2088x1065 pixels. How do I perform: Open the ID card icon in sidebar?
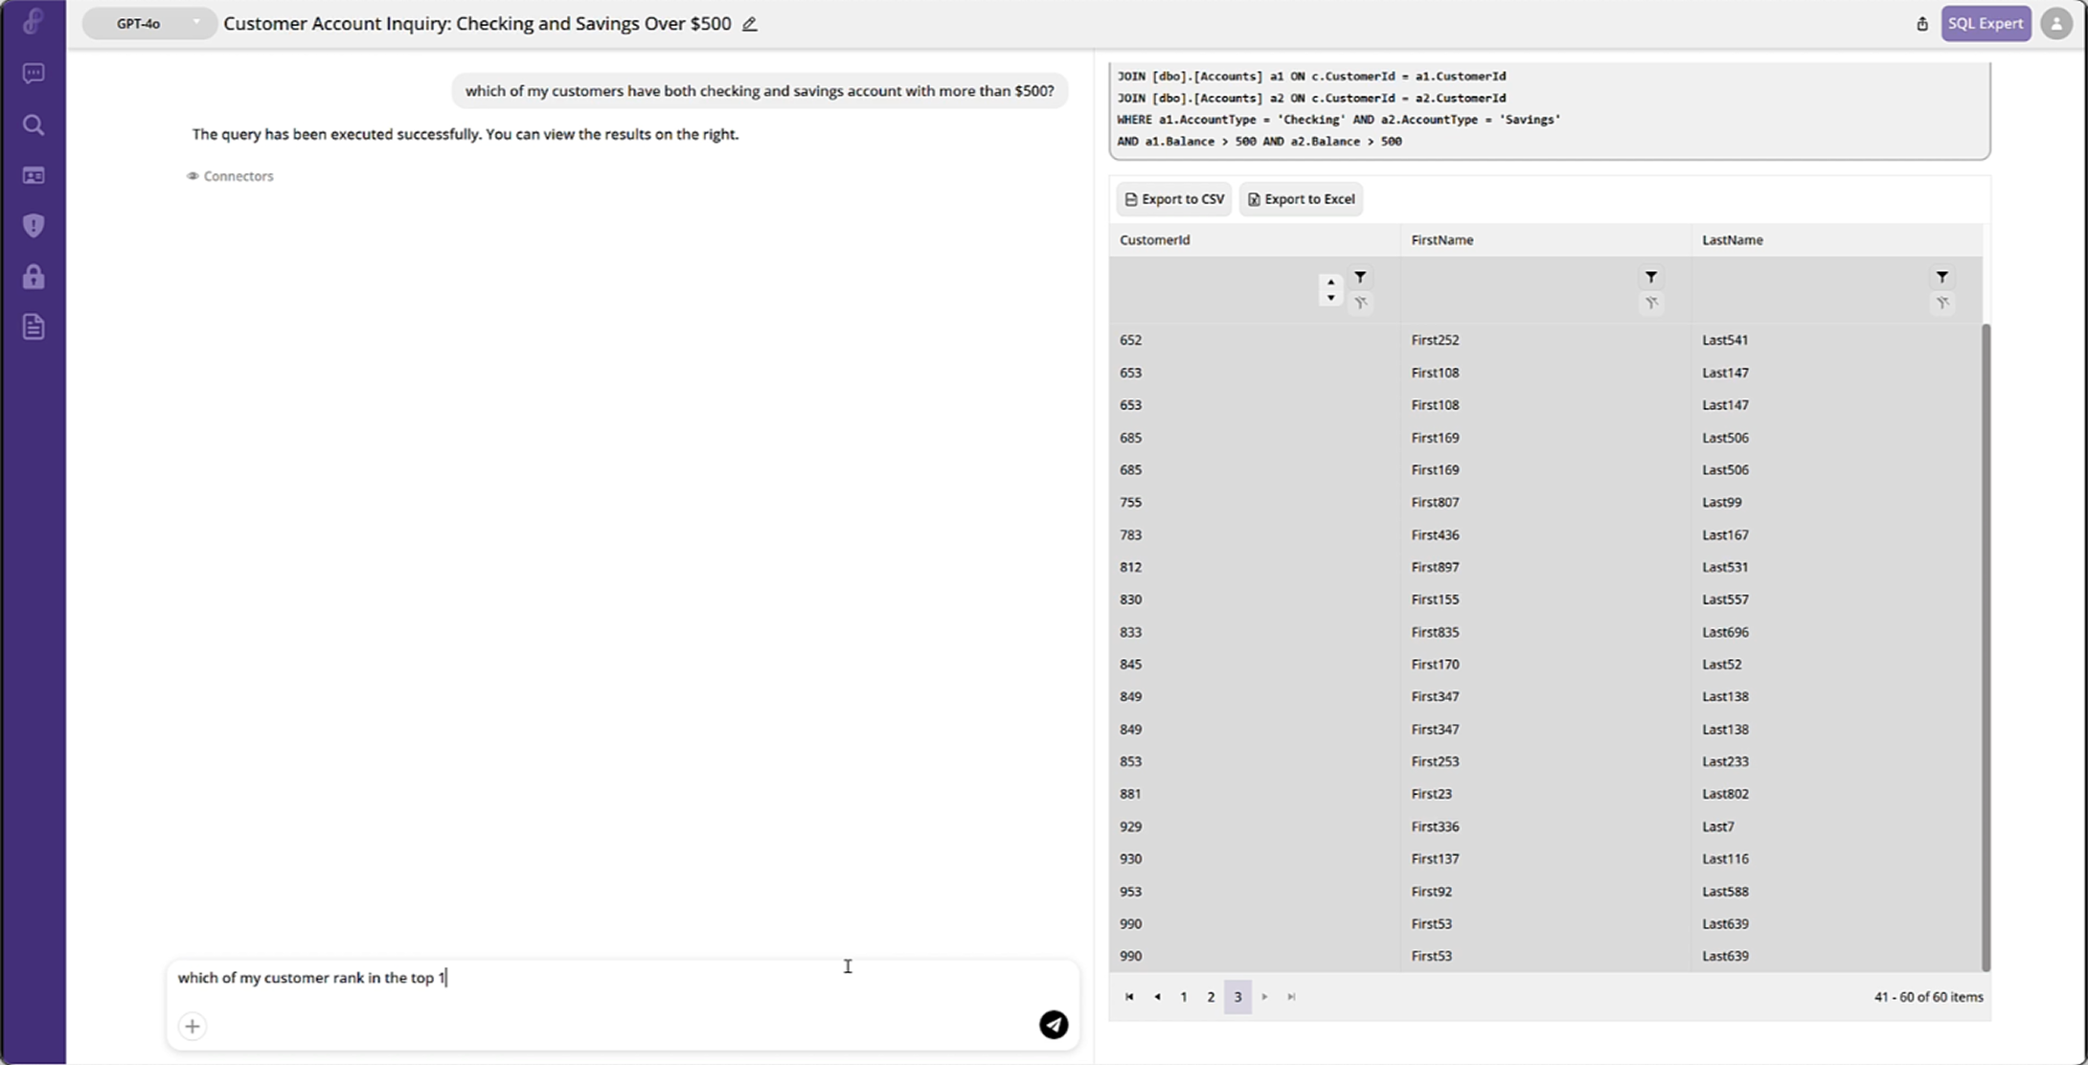click(x=34, y=175)
